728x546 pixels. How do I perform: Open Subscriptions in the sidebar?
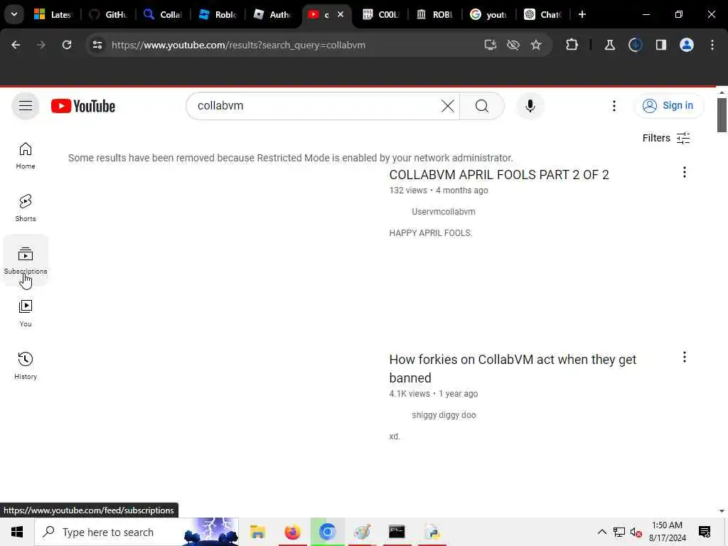[x=26, y=260]
